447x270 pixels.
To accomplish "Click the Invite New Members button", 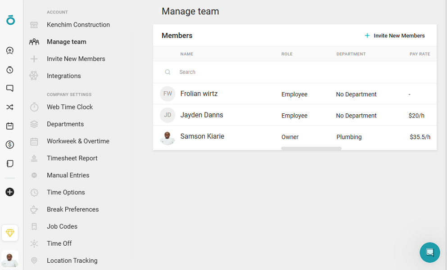I will (395, 36).
